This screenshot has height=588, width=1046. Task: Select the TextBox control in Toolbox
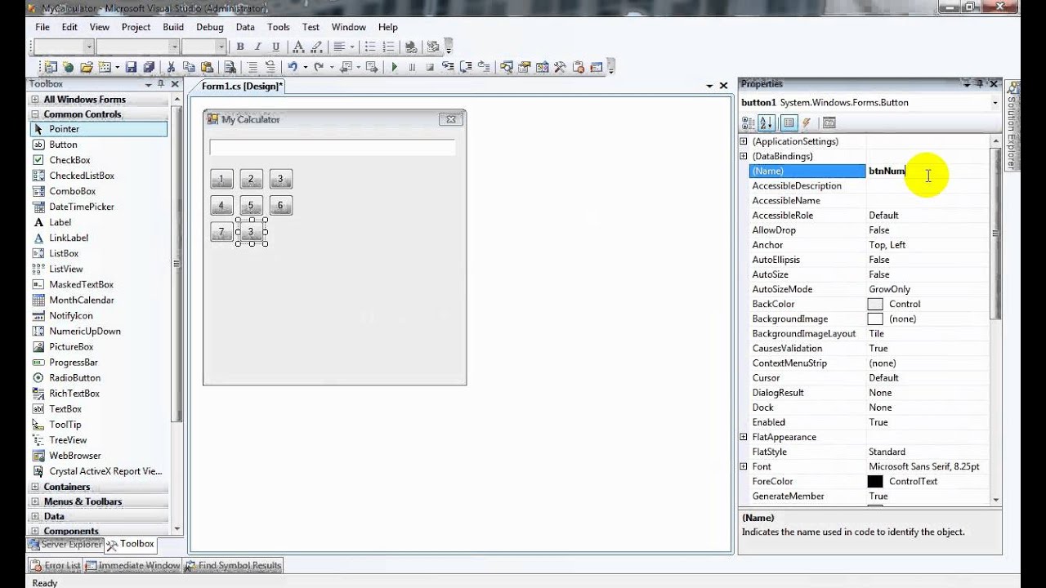tap(99, 409)
